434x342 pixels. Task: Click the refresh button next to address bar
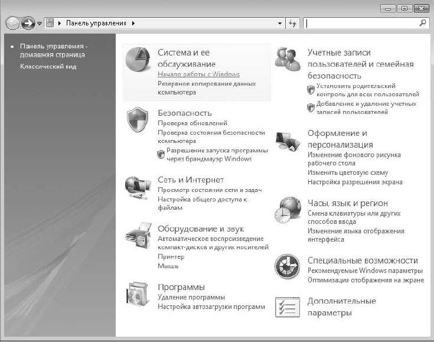pos(292,23)
